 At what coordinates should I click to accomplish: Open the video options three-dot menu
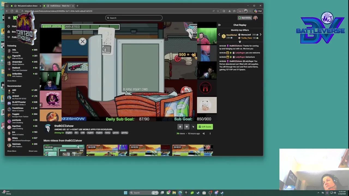point(210,134)
